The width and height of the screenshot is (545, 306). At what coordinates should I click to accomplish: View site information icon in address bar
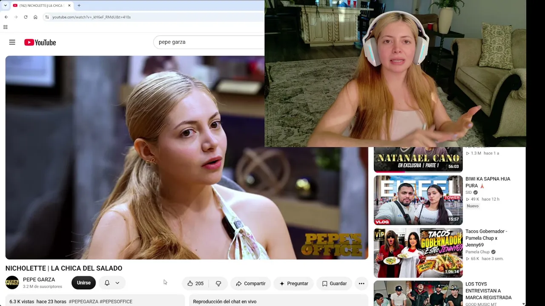click(x=47, y=17)
